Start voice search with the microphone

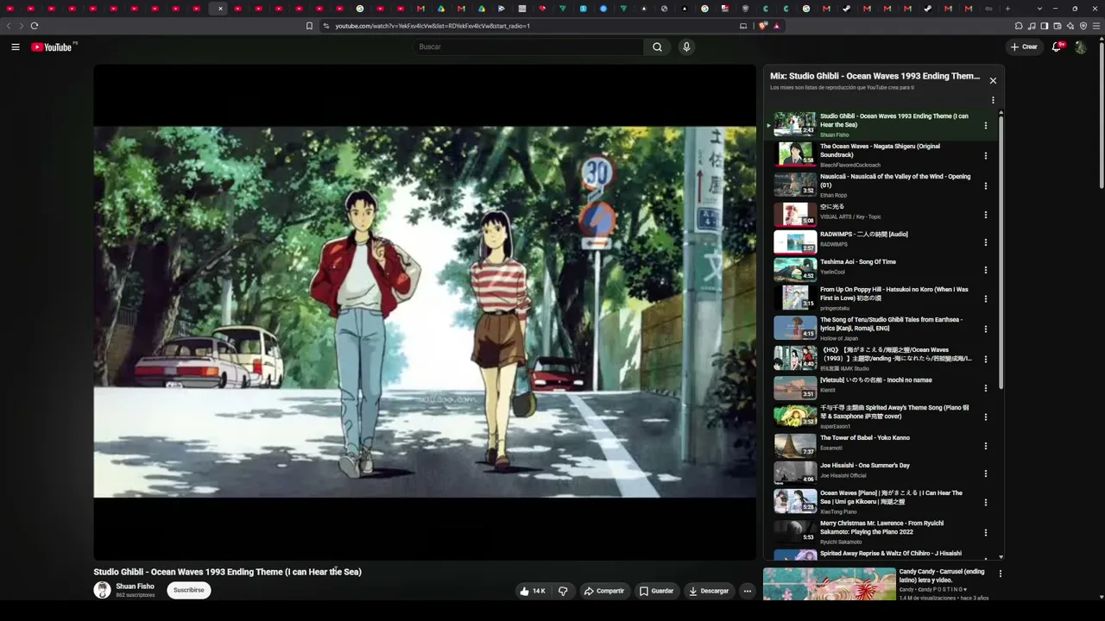(x=686, y=47)
